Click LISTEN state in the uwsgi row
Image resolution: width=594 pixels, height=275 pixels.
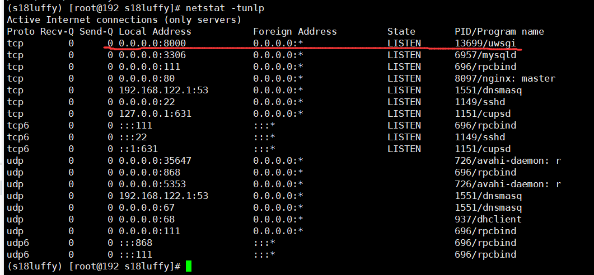click(x=404, y=43)
